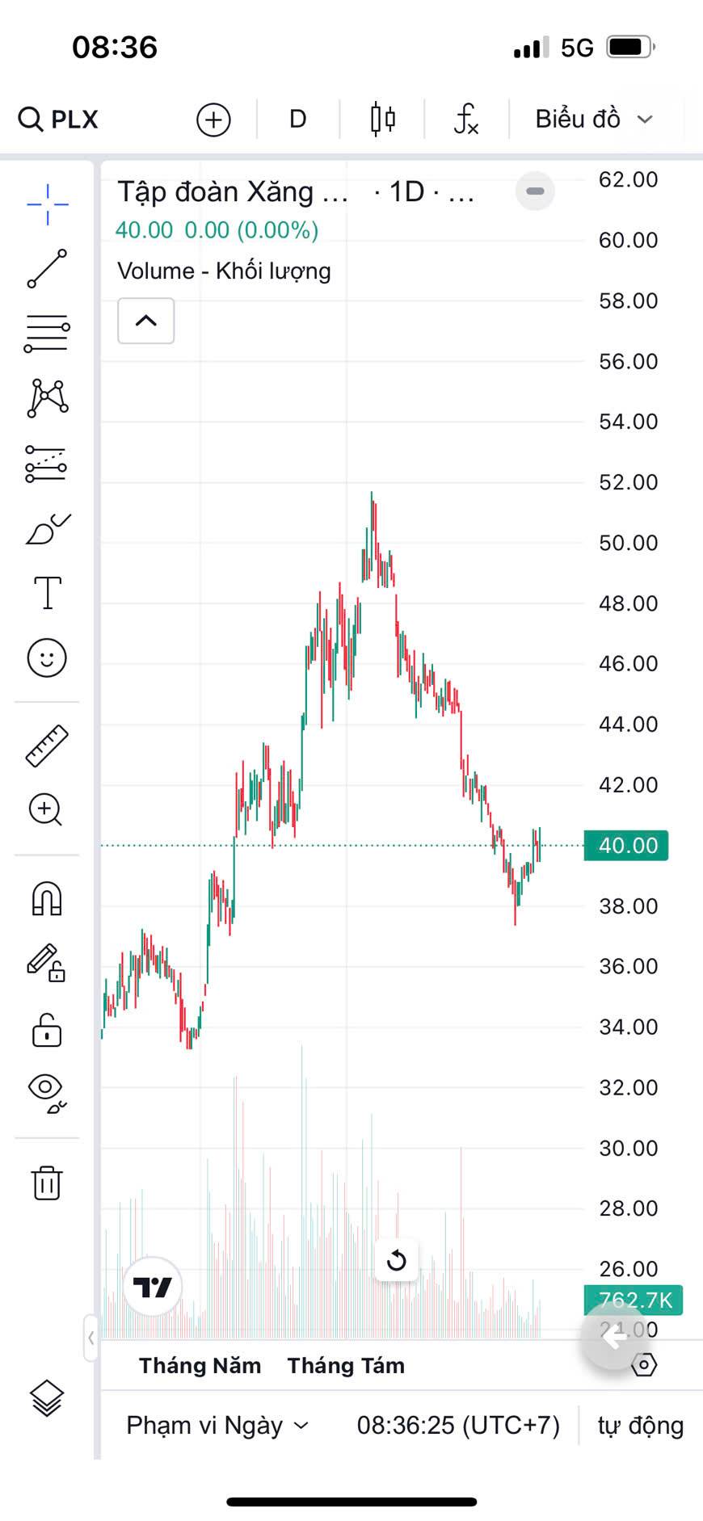Collapse the indicator legend chevron
This screenshot has height=1521, width=703.
[146, 321]
